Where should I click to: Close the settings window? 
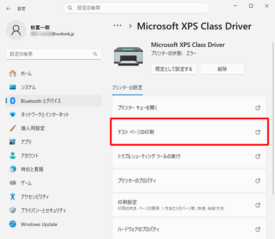[x=267, y=6]
